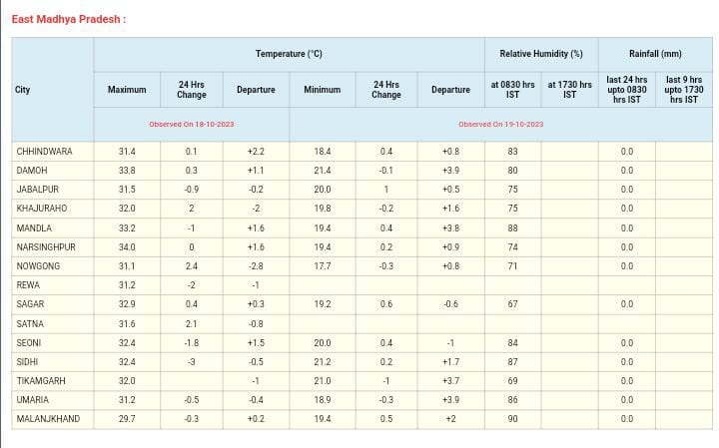This screenshot has height=448, width=719.
Task: Select the Temperature (°C) header cell
Action: [x=289, y=54]
